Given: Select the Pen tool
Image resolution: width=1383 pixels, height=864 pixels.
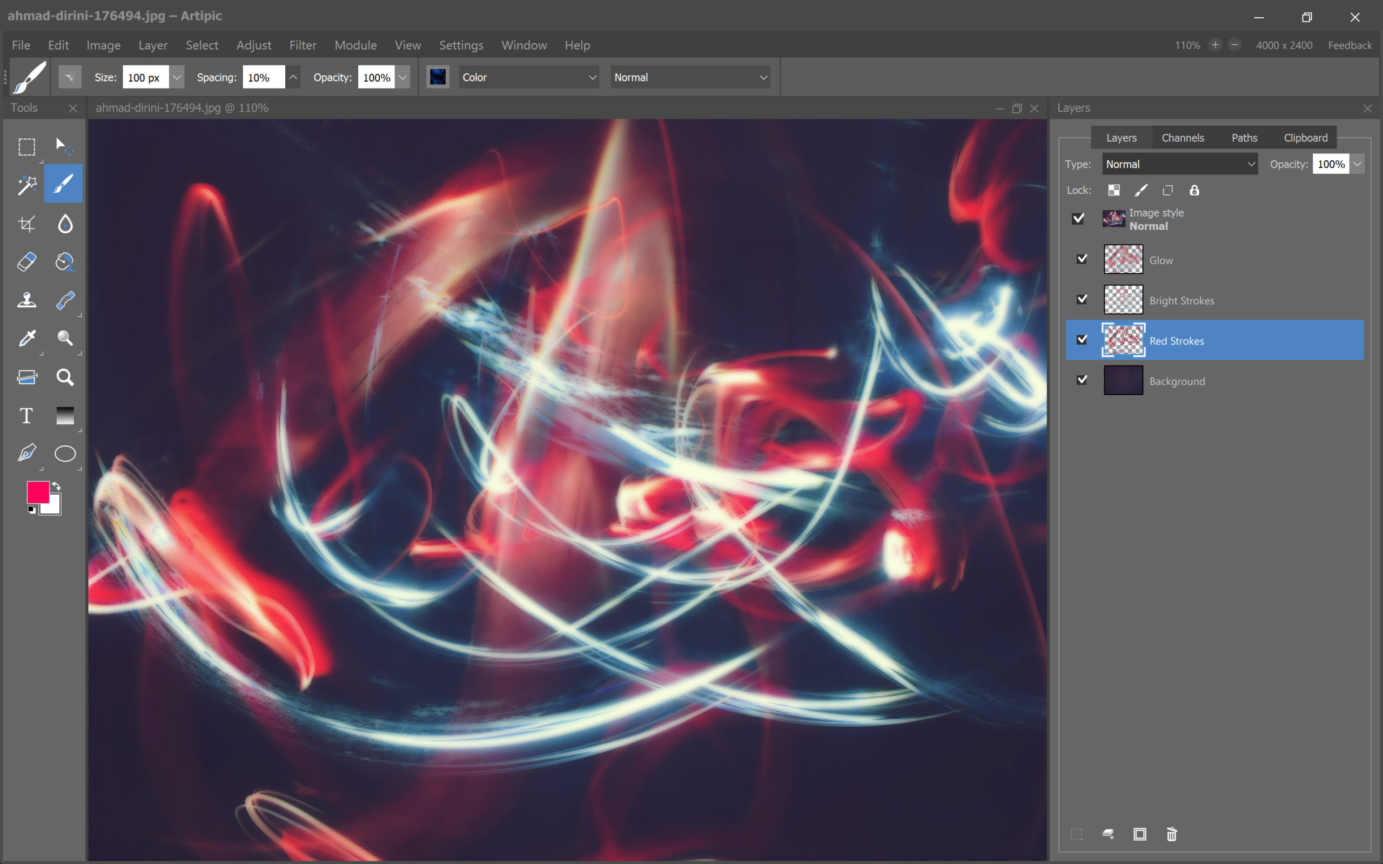Looking at the screenshot, I should [x=26, y=454].
